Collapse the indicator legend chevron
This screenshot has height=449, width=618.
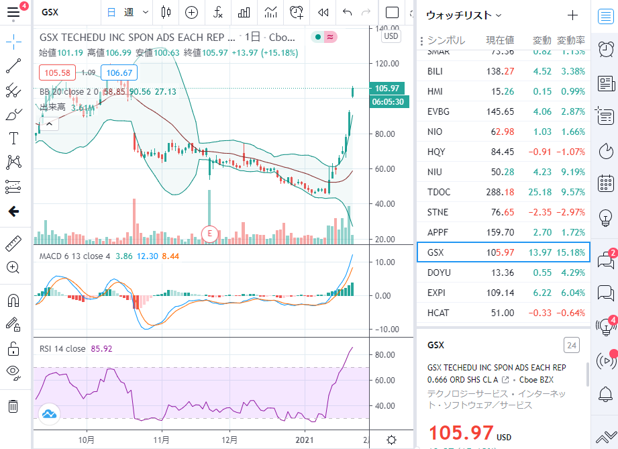[49, 124]
